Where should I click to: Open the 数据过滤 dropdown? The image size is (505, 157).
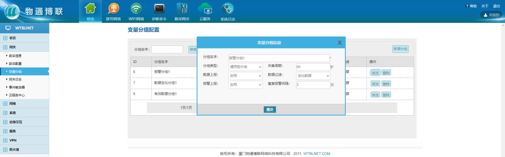coord(313,76)
